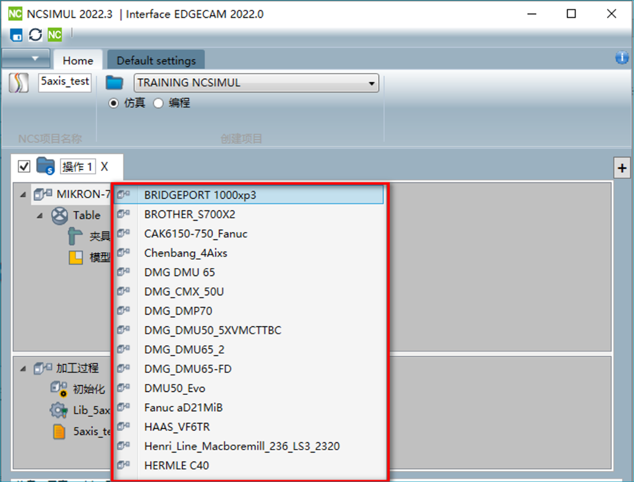Click icon beside HERMLE C40 entry

tap(123, 465)
